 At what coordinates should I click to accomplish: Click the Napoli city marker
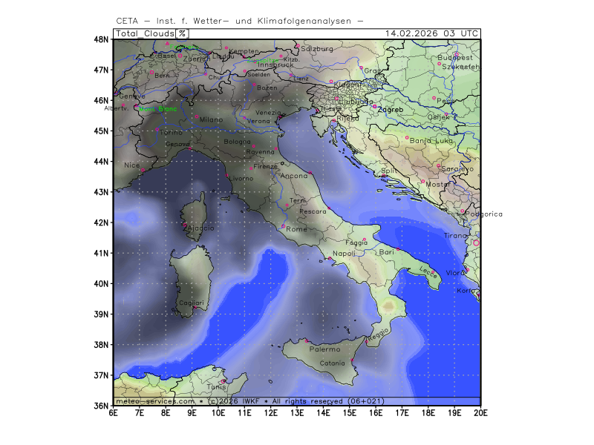pos(330,258)
